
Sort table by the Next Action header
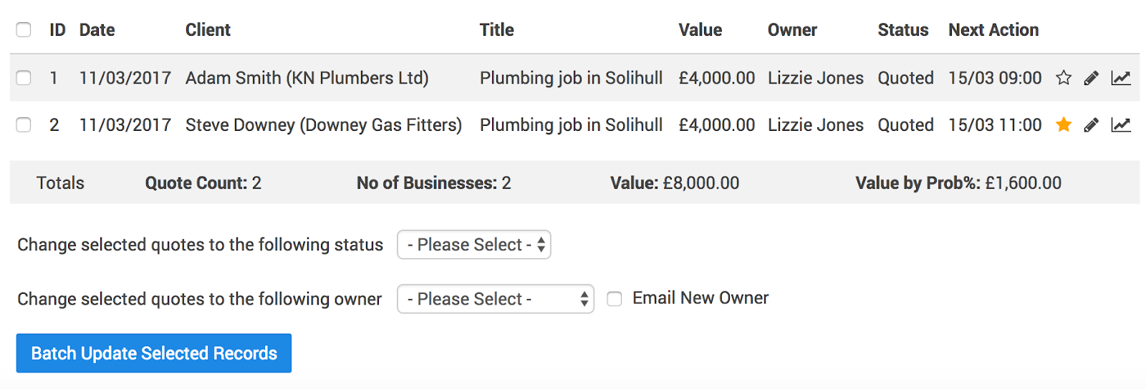click(993, 30)
